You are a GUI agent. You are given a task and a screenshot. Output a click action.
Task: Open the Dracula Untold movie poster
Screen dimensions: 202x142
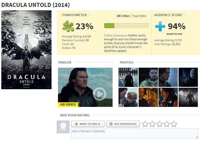click(26, 50)
